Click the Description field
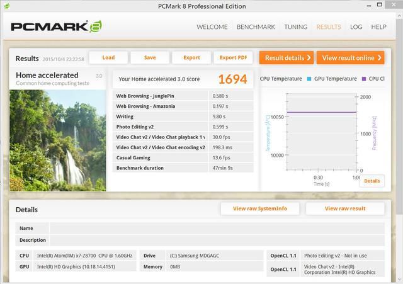This screenshot has height=284, width=403. 217,240
